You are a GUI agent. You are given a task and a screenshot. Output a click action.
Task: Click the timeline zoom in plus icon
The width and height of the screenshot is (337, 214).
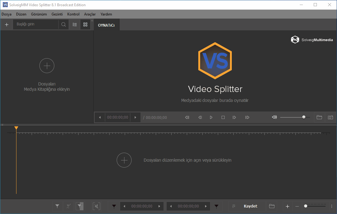click(287, 206)
